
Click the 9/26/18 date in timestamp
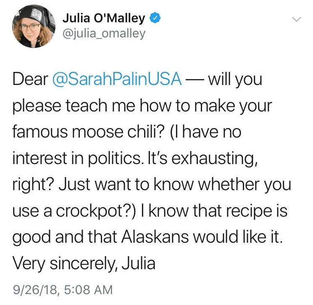[35, 290]
